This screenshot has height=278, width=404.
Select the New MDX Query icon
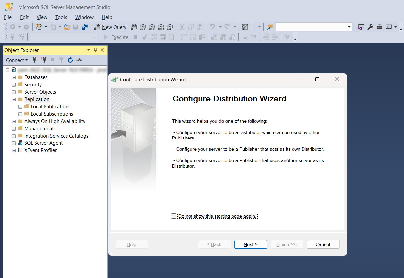point(143,27)
